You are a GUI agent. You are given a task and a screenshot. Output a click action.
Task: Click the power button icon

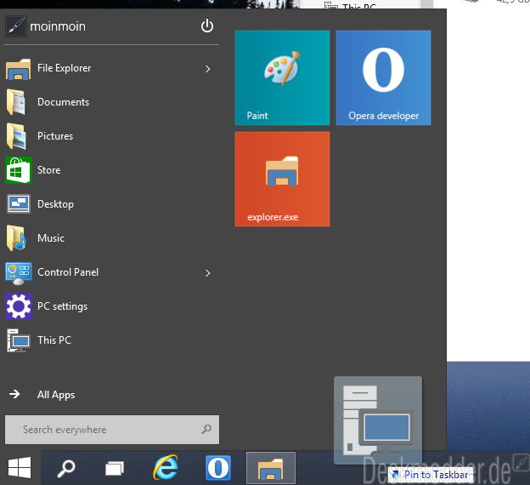click(x=207, y=26)
